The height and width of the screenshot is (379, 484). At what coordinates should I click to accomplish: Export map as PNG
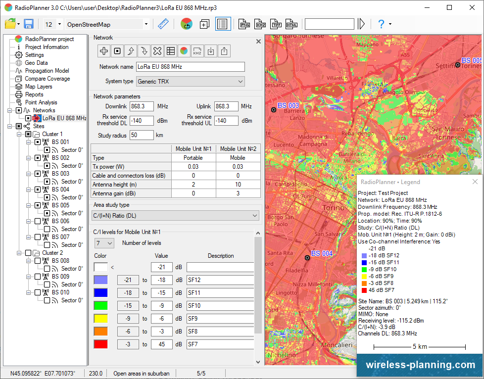[244, 24]
